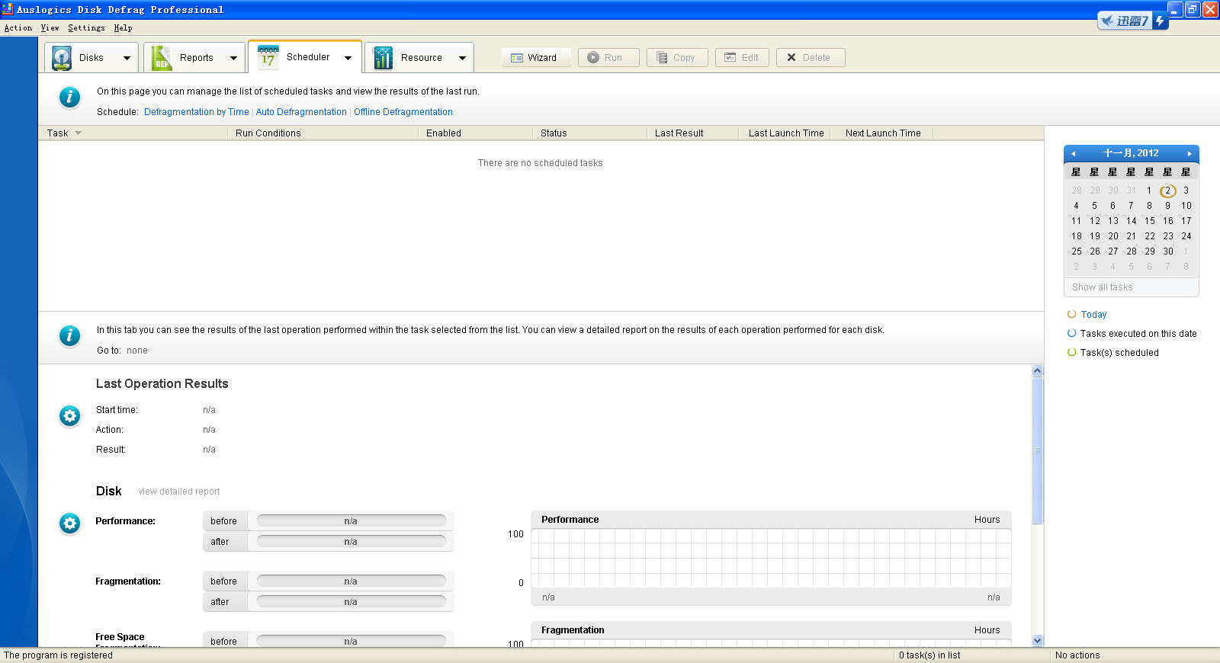Open Offline Defragmentation link
The width and height of the screenshot is (1220, 663).
point(403,112)
